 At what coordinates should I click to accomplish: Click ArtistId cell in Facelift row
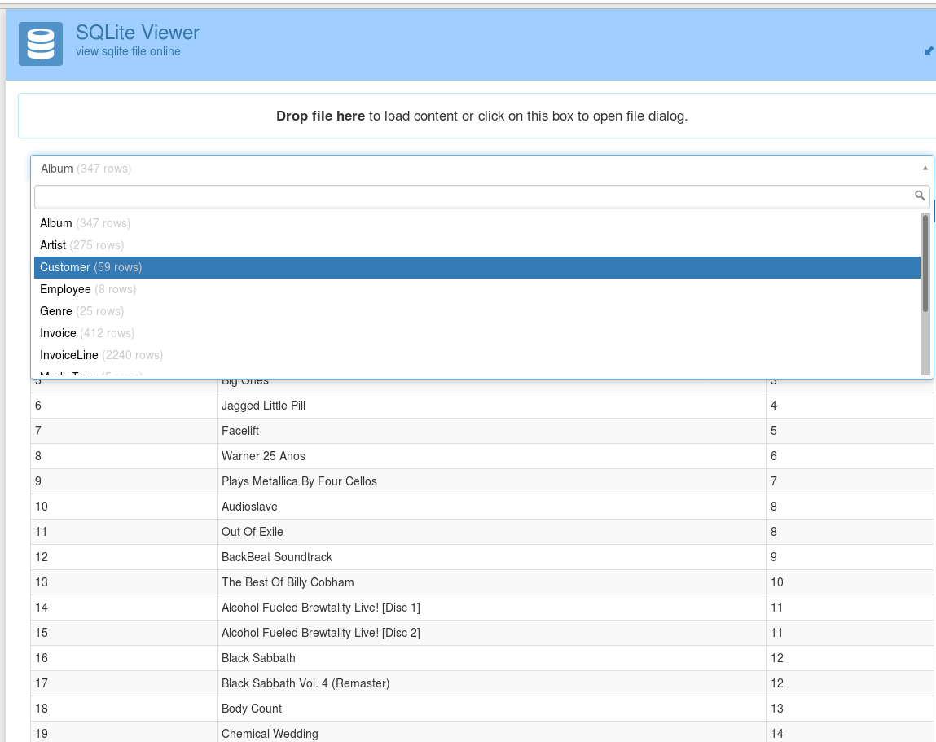point(850,431)
